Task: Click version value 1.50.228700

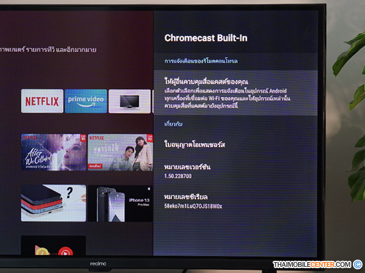Action: point(178,176)
